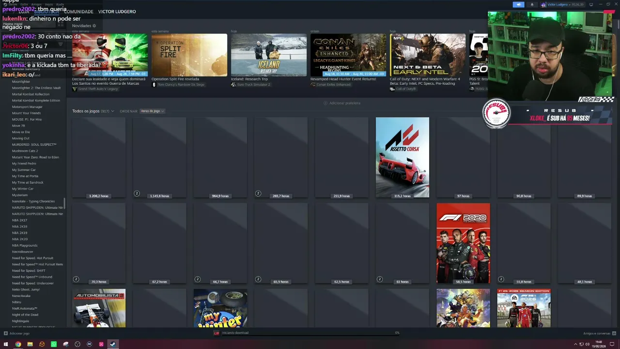Switch to Big Picture mode monitor icon
This screenshot has height=349, width=620.
[591, 5]
